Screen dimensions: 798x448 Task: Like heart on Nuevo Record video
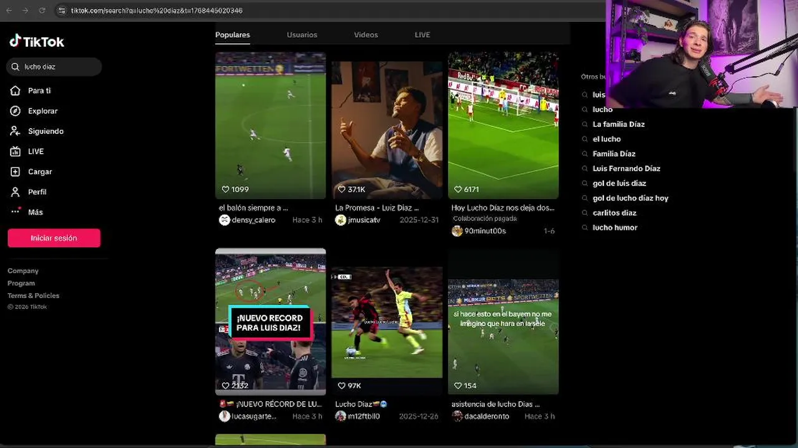(226, 386)
